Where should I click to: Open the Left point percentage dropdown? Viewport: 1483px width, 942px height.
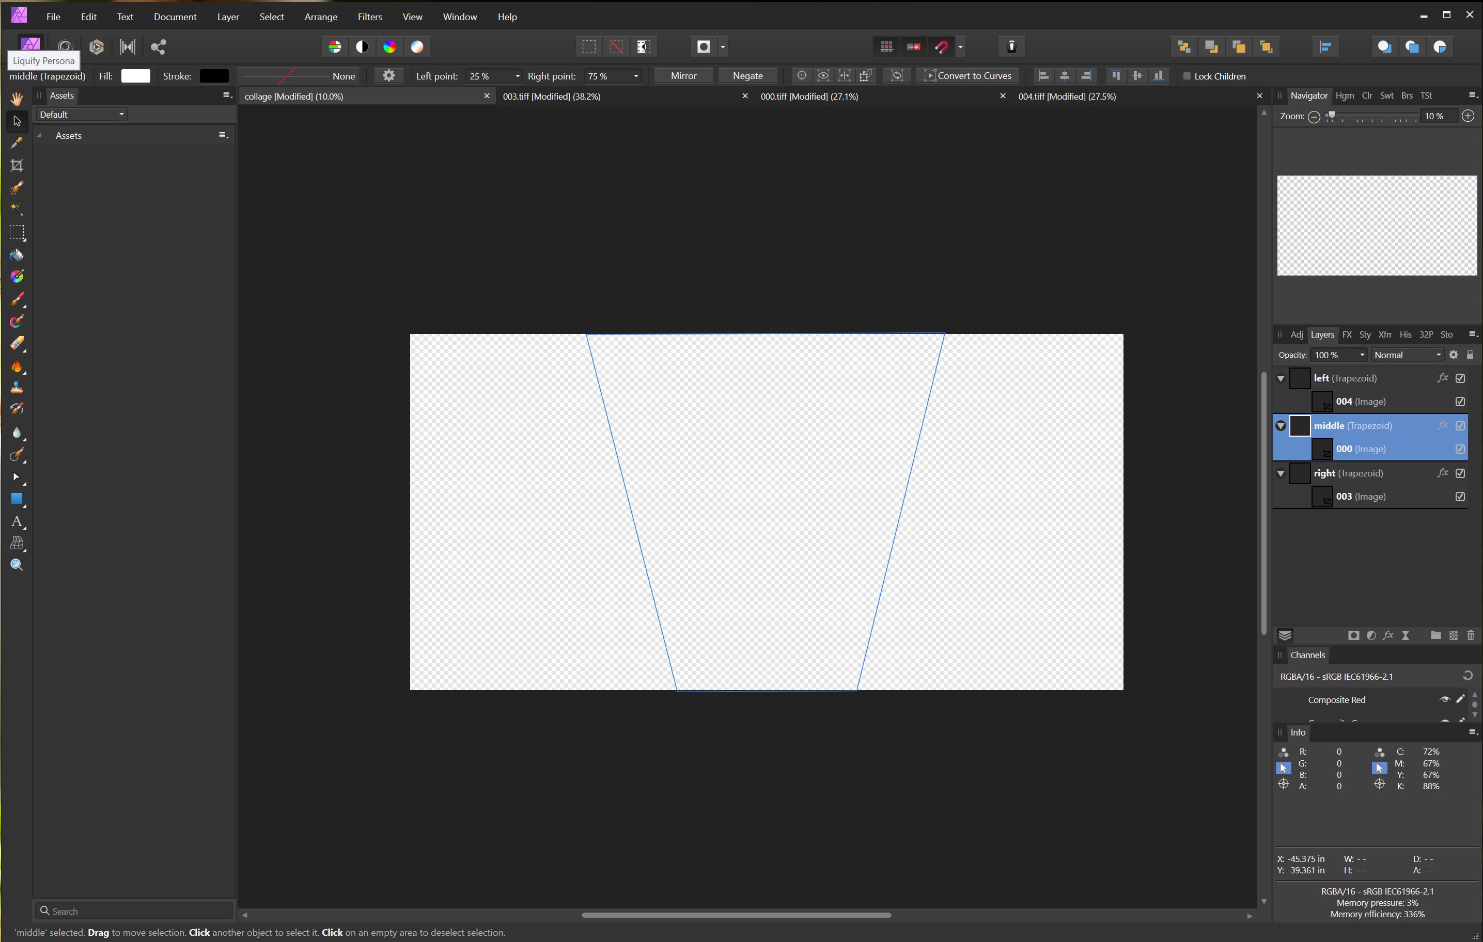pos(518,76)
